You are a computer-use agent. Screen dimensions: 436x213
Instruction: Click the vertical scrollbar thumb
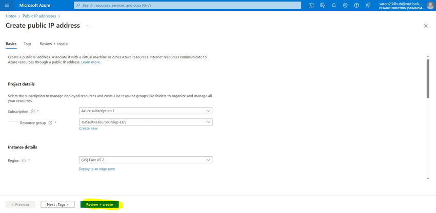click(428, 78)
